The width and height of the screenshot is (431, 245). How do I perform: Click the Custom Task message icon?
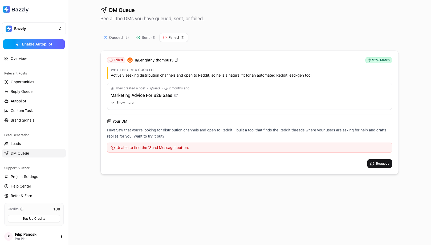click(6, 111)
